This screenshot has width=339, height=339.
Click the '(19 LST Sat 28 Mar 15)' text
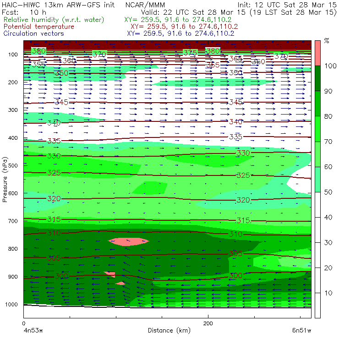point(293,12)
